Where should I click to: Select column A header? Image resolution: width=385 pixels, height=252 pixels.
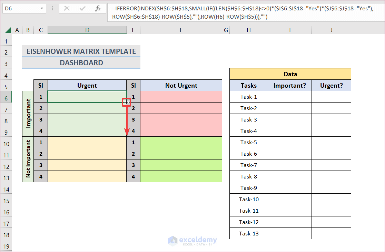pyautogui.click(x=17, y=30)
